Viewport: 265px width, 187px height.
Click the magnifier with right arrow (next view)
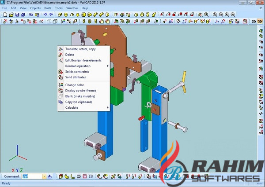(x=233, y=15)
